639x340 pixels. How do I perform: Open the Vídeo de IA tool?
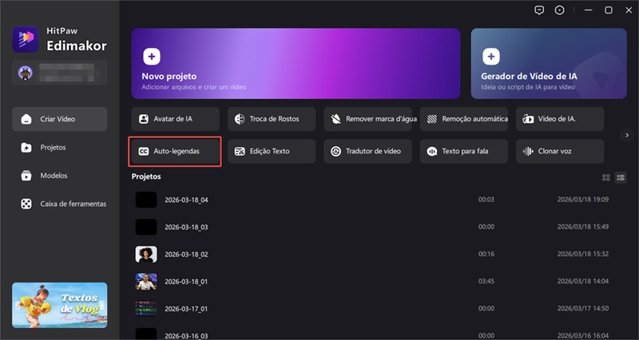pyautogui.click(x=559, y=119)
